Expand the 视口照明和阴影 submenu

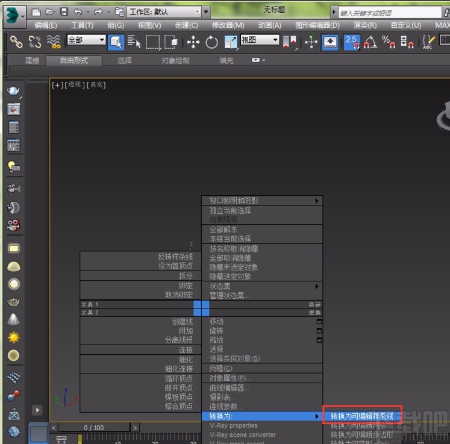[262, 201]
